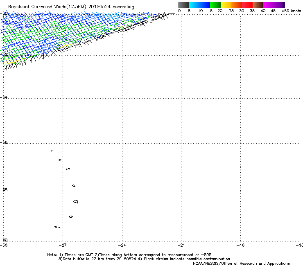Screen dimensions: 303x266
Task: Click the date '20150524' in the title
Action: pyautogui.click(x=99, y=7)
